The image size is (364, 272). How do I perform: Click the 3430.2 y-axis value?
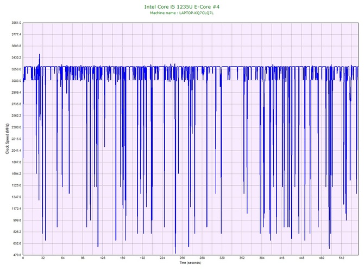[x=16, y=57]
